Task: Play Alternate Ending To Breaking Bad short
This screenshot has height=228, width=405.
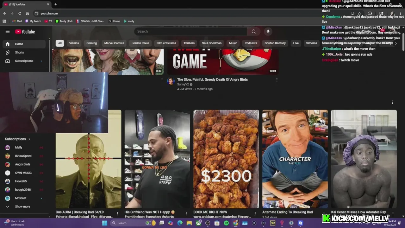Action: coord(295,159)
